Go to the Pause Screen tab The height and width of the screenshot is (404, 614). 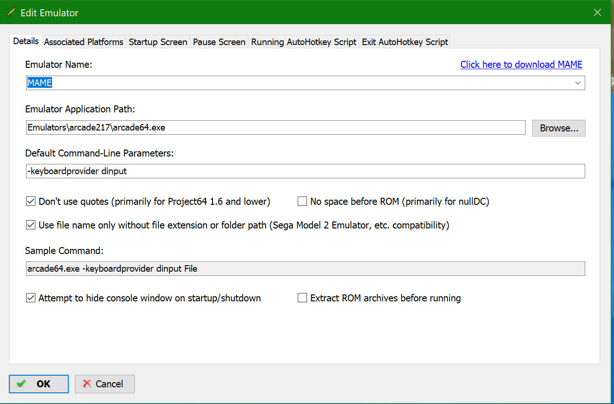coord(219,42)
